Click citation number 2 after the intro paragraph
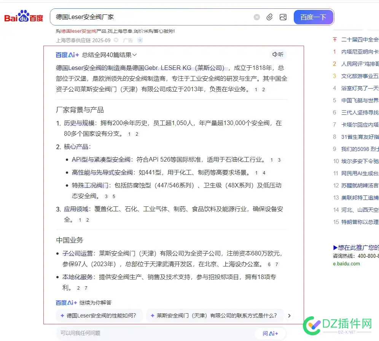Image resolution: width=379 pixels, height=341 pixels. tap(263, 89)
